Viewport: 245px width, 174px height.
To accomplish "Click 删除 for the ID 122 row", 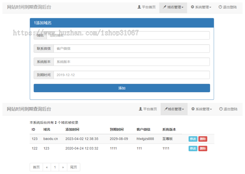I will pos(203,148).
